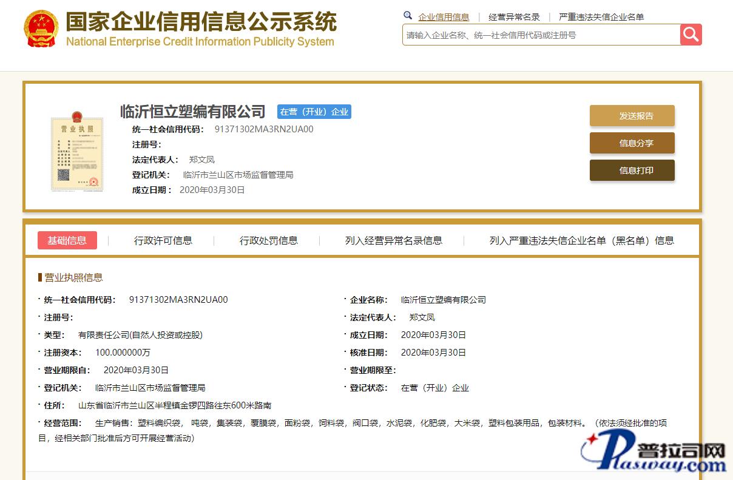Screen dimensions: 733x480
Task: Click the red magnifier search button
Action: pyautogui.click(x=691, y=35)
